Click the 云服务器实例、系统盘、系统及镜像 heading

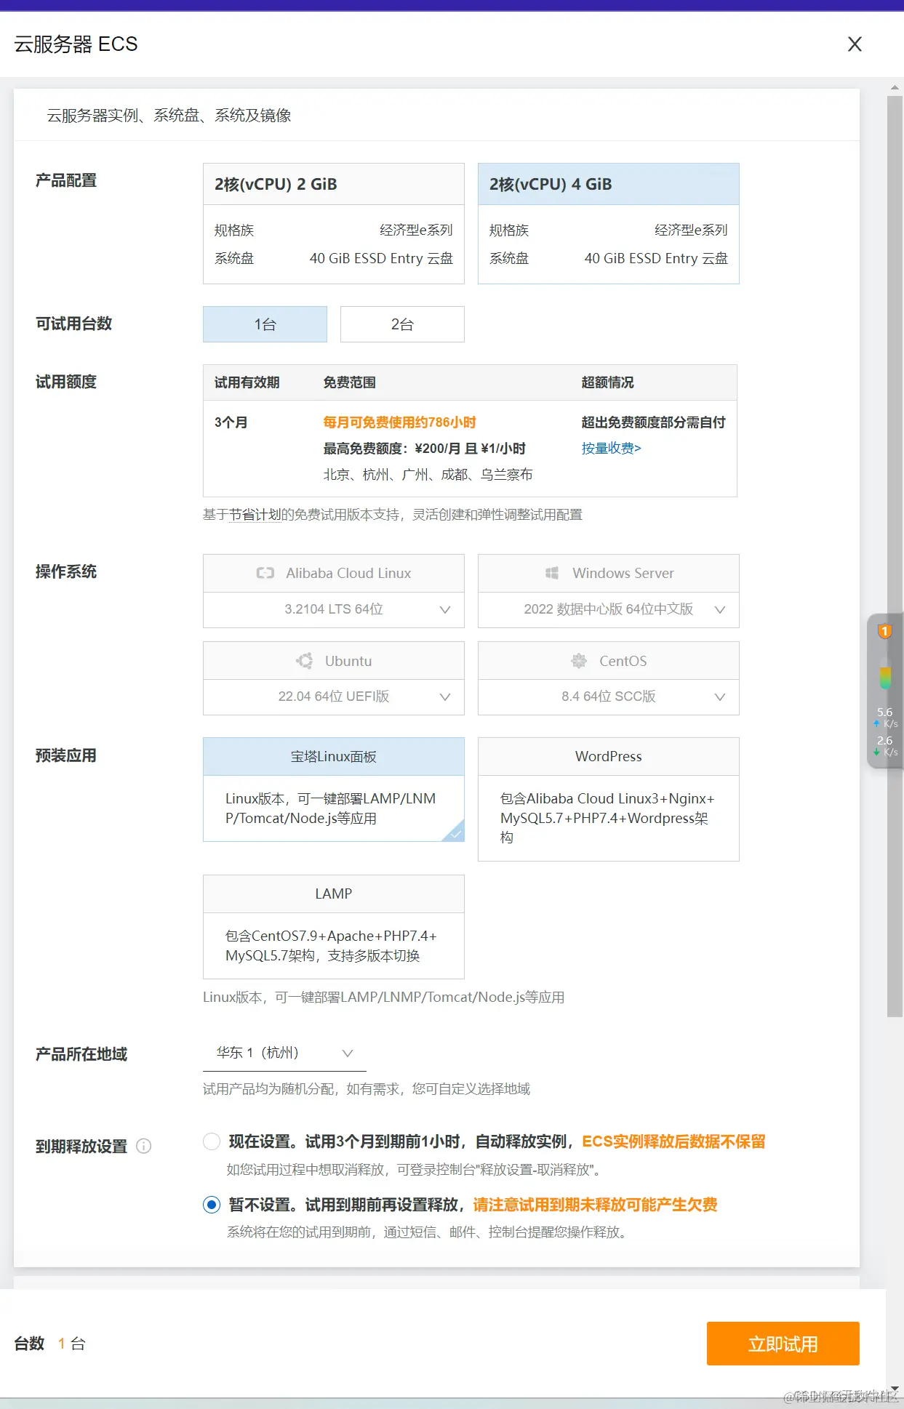pos(169,116)
